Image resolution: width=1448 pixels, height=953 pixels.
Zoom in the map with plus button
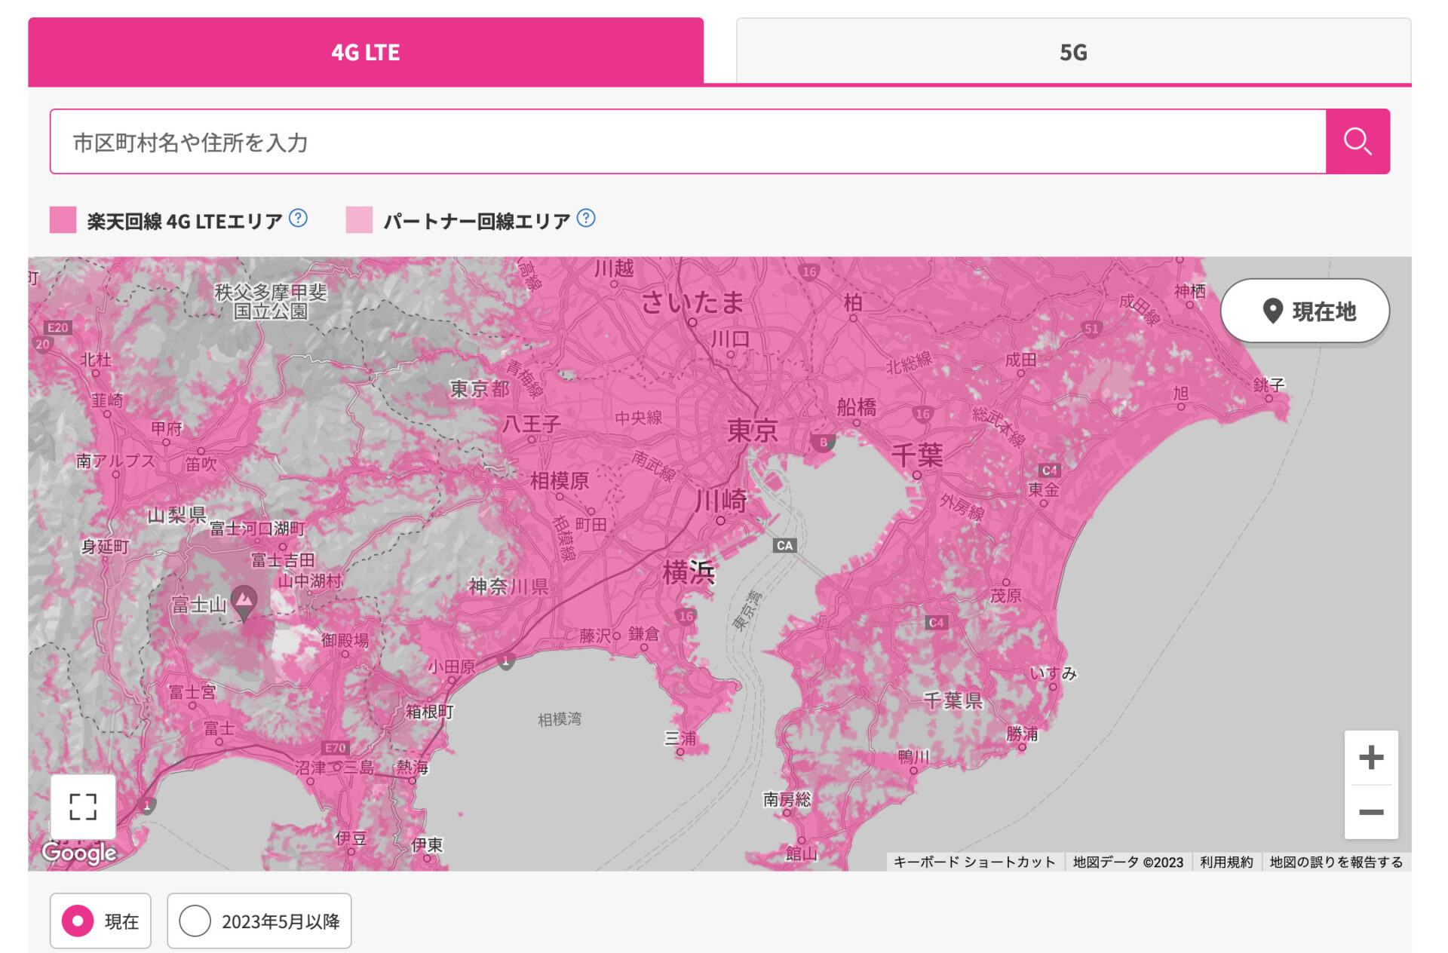pos(1371,757)
